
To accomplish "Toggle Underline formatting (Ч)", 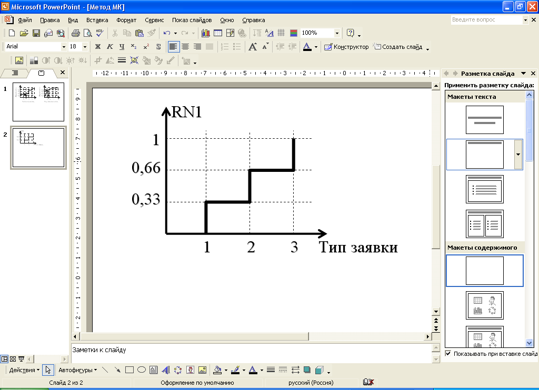I will (122, 47).
